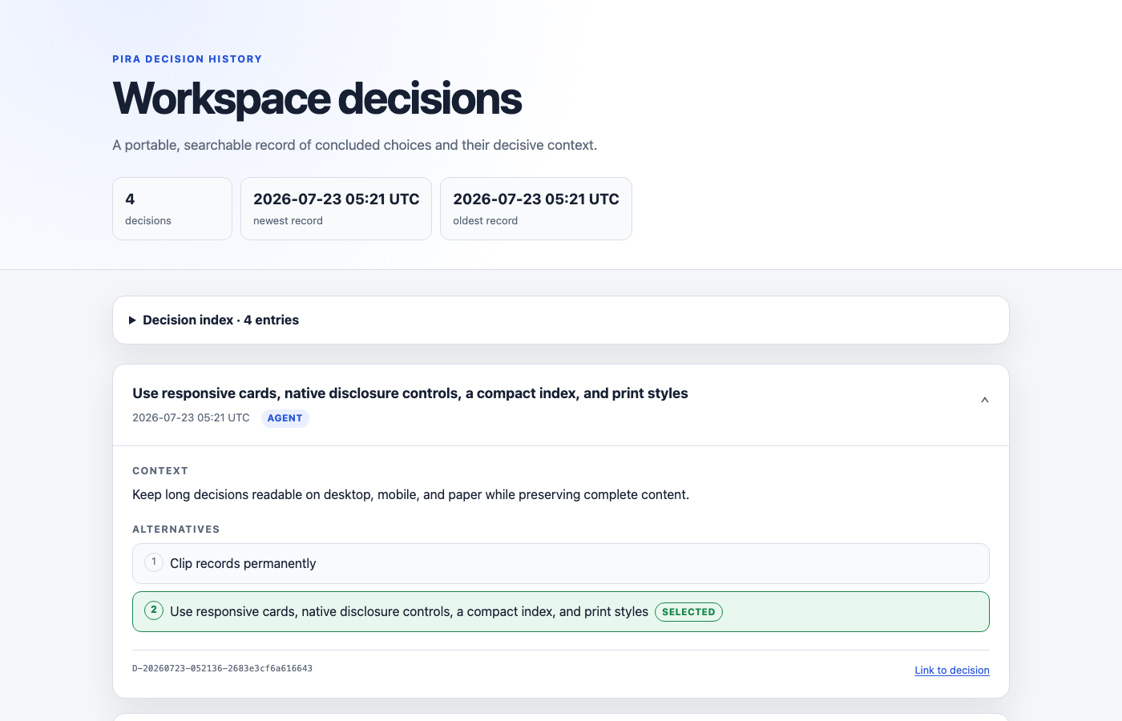Open the Link to decision hyperlink
The height and width of the screenshot is (721, 1122).
coord(952,671)
